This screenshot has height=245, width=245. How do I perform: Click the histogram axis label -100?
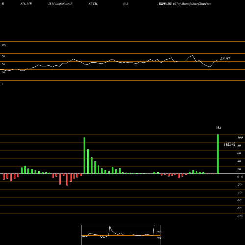(x=240, y=216)
